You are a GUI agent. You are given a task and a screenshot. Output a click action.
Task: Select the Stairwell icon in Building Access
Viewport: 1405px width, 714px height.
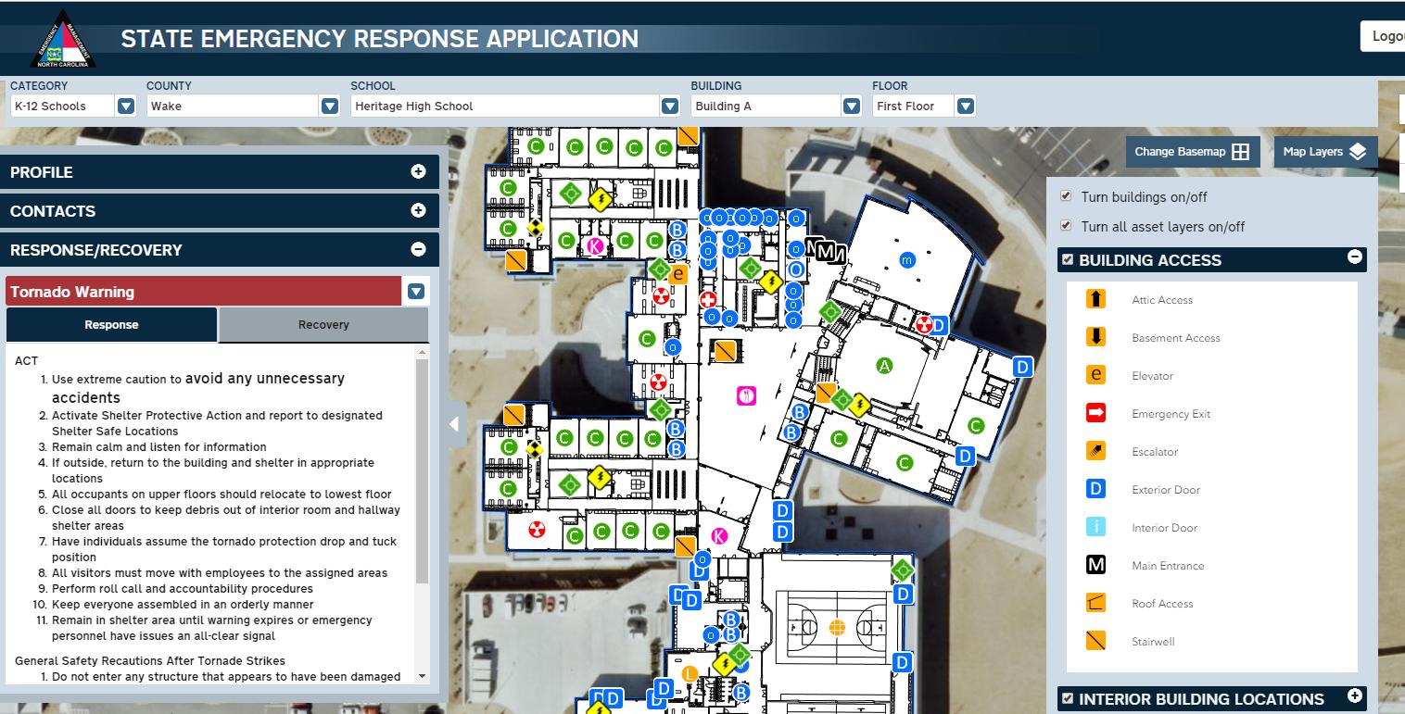pyautogui.click(x=1095, y=641)
